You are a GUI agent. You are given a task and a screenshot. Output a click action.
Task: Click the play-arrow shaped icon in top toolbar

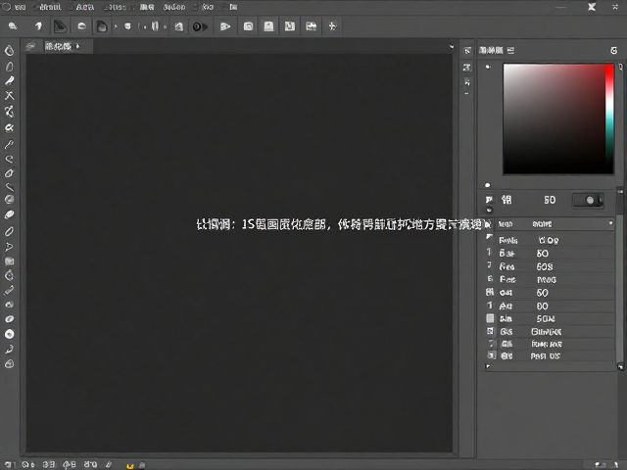coord(225,26)
